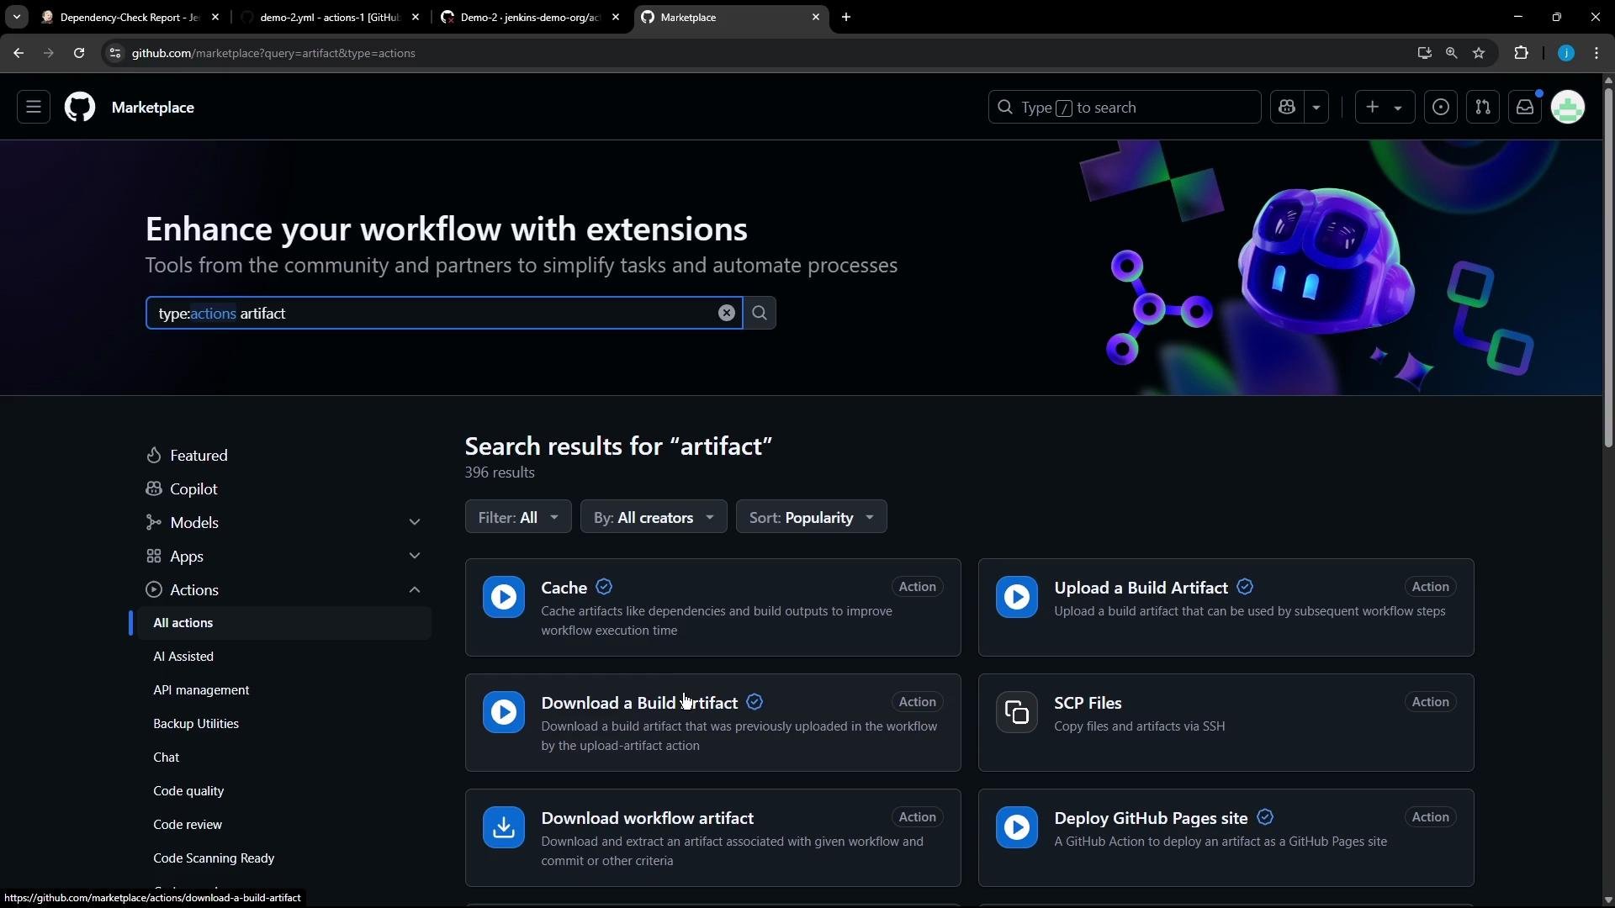Select the API management category
The height and width of the screenshot is (908, 1615).
(x=201, y=690)
